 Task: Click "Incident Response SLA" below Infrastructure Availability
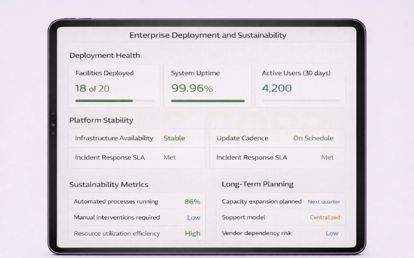pyautogui.click(x=110, y=157)
